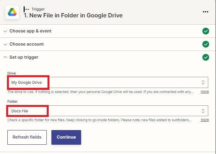Click the Drive field label
Viewport: 216px width, 154px height.
(12, 73)
